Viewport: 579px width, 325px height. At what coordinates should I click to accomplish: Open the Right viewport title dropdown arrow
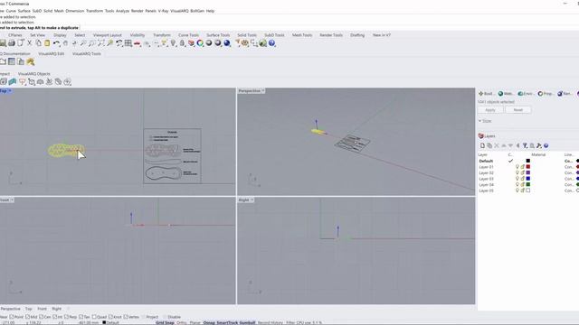252,200
